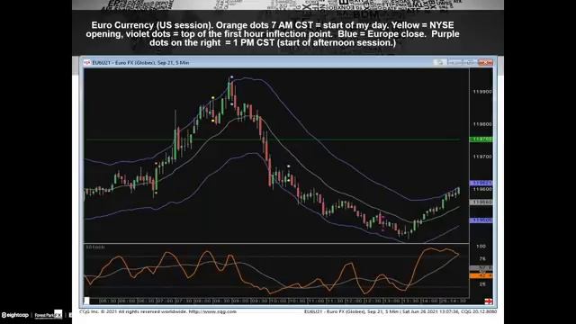Click the 11:00 label on the time axis
This screenshot has width=576, height=324.
click(316, 301)
